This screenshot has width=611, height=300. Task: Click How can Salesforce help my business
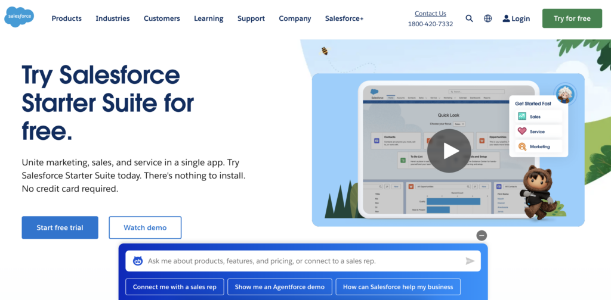click(398, 287)
